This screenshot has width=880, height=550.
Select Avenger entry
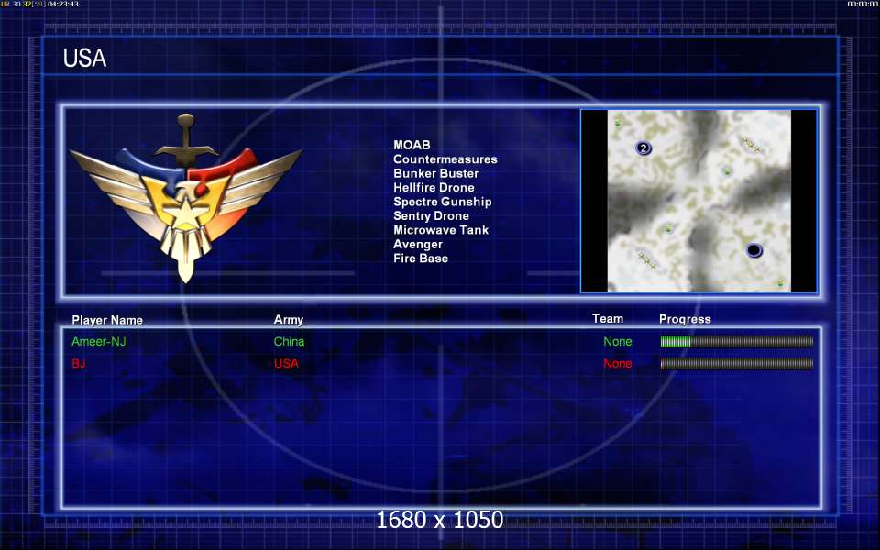(418, 245)
